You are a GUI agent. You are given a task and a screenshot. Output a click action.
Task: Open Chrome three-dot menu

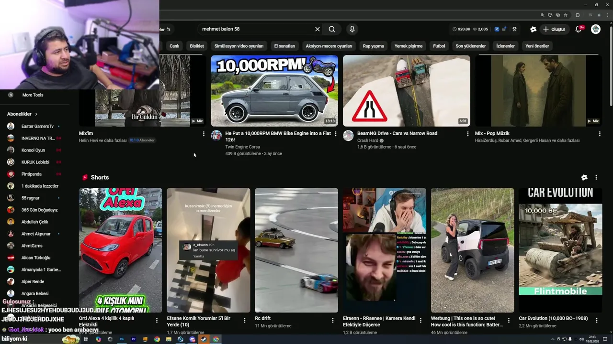click(x=607, y=15)
